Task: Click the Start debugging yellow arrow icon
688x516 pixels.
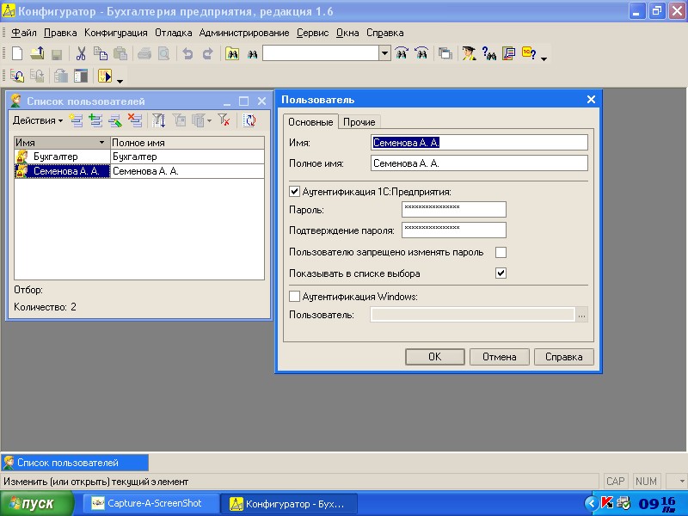Action: (x=105, y=77)
